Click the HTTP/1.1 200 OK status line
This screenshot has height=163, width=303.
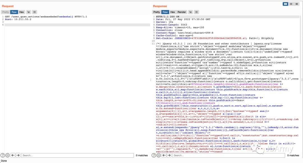(x=168, y=16)
